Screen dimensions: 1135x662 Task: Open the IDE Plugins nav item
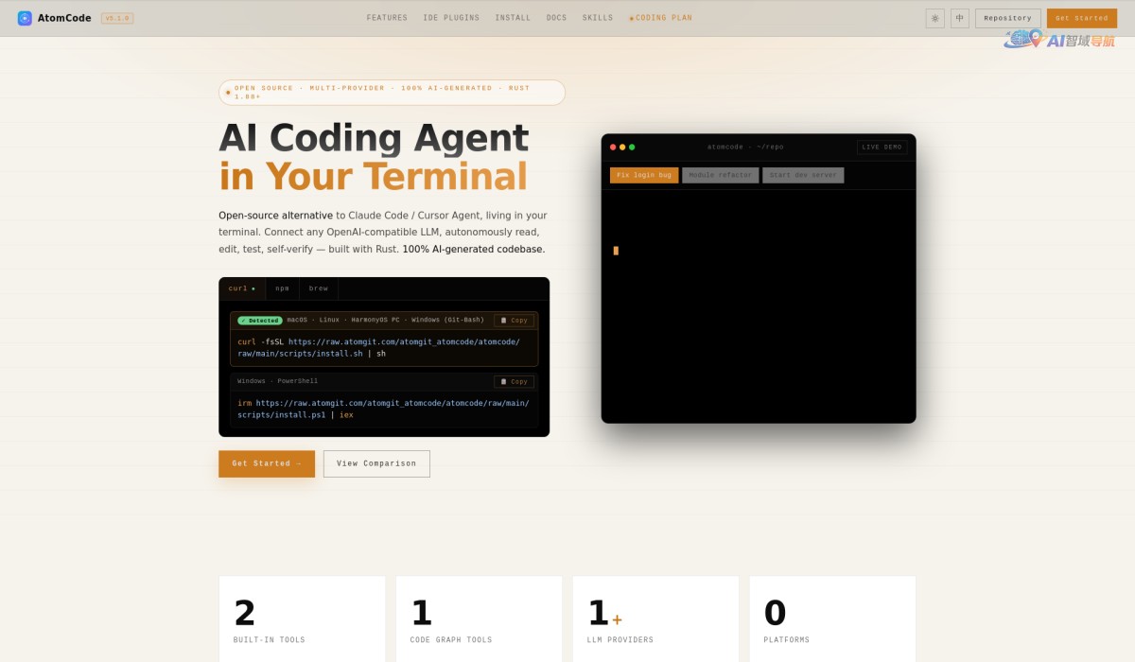[451, 18]
